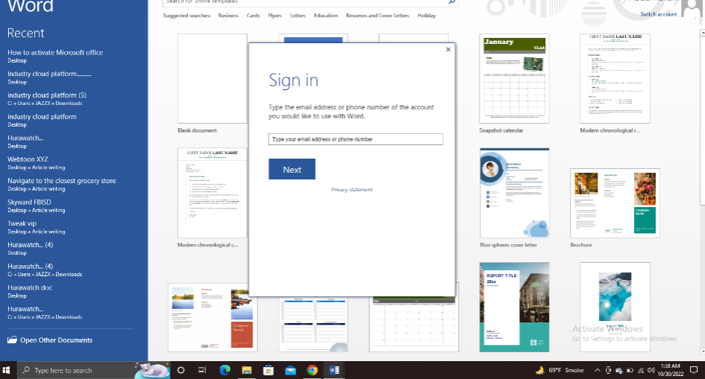Open the lake brochure template at bottom left

[213, 317]
